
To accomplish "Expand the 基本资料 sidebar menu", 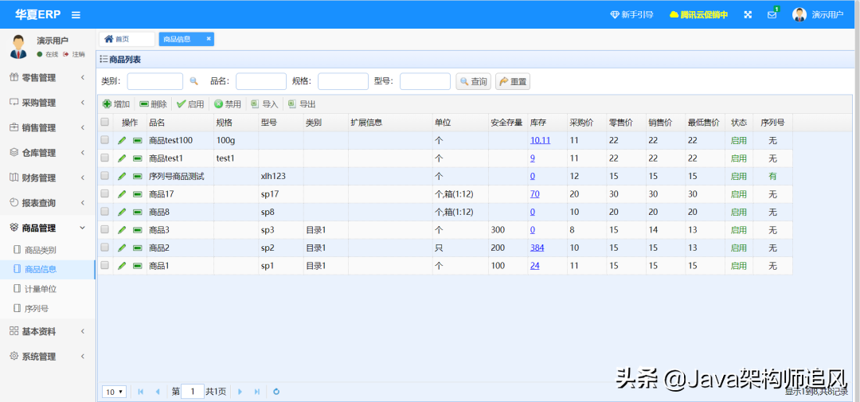I will (x=48, y=331).
